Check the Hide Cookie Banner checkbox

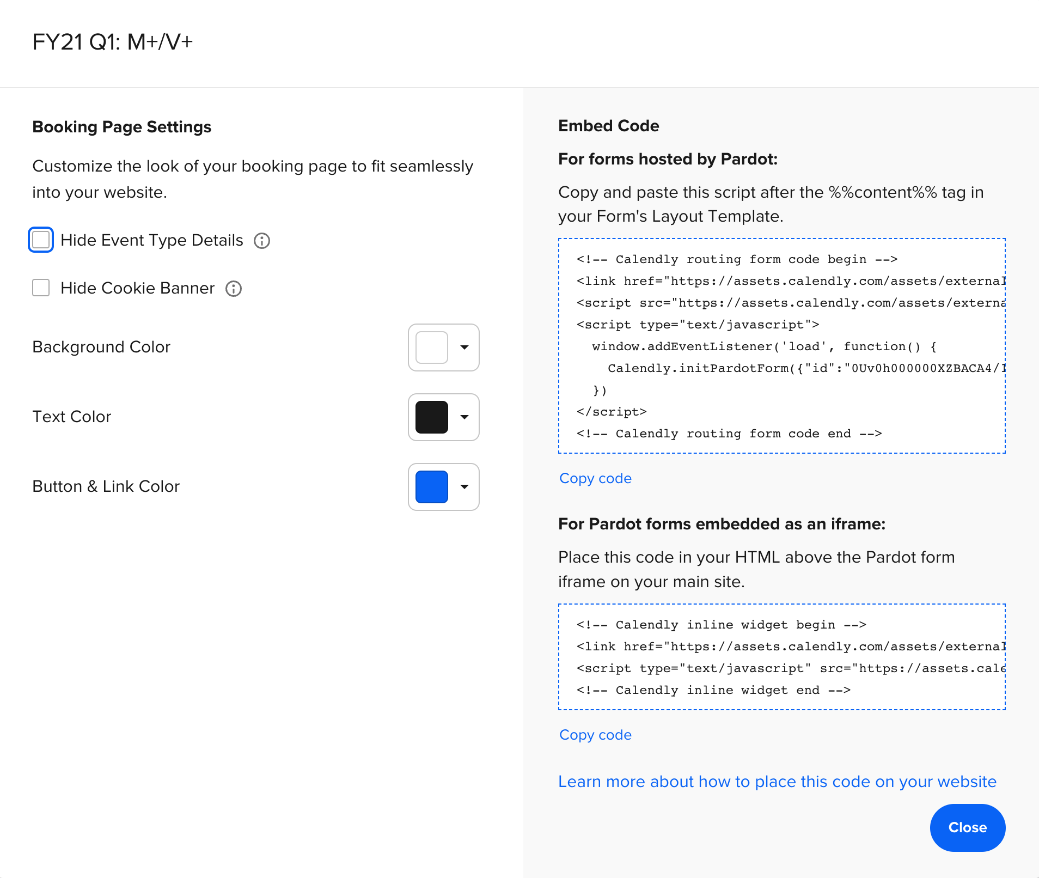pyautogui.click(x=41, y=288)
